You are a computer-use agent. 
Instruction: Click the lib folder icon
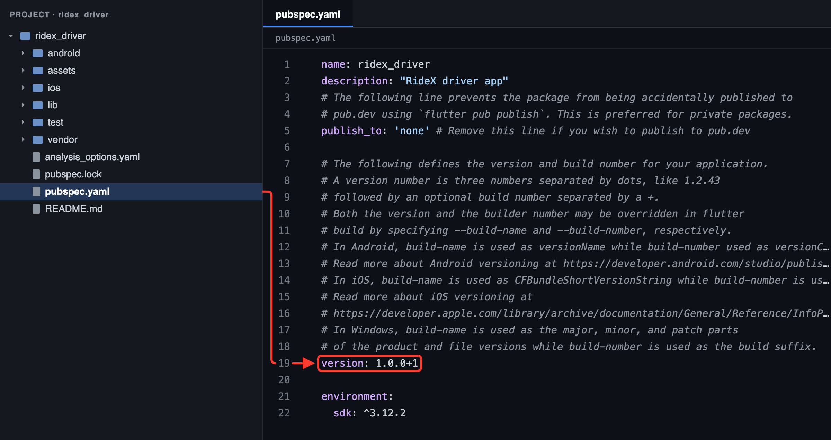click(38, 105)
